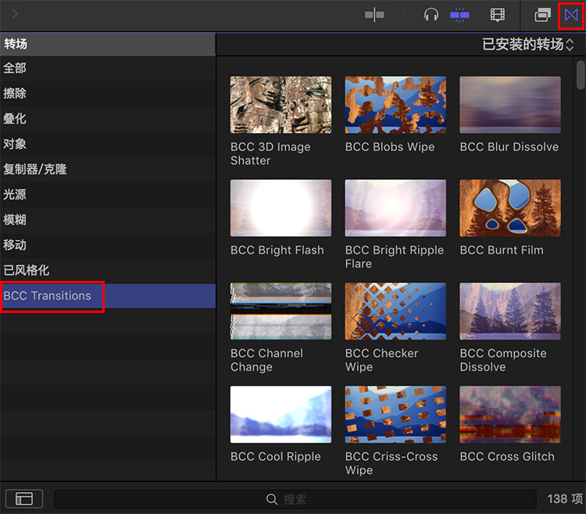
Task: Click the BCC Blur Dissolve label
Action: pyautogui.click(x=509, y=147)
